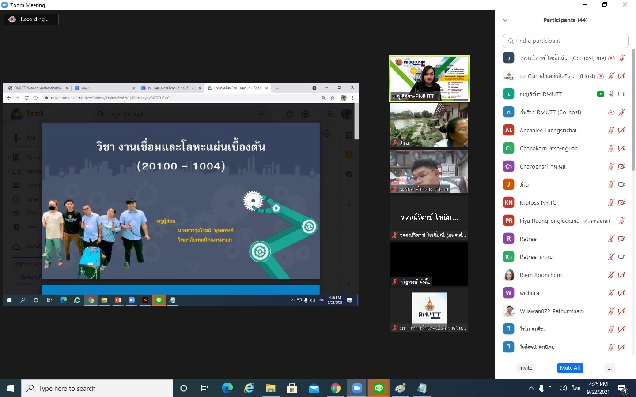Click video-off icon for ไพโรจน์ สุขนิคม
636x397 pixels.
pos(622,347)
